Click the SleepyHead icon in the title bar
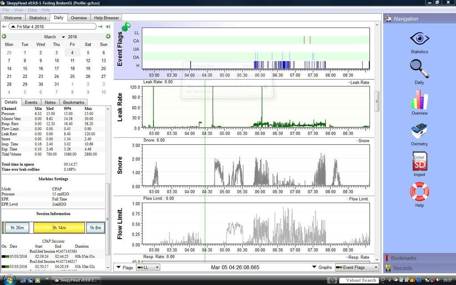 [x=3, y=3]
